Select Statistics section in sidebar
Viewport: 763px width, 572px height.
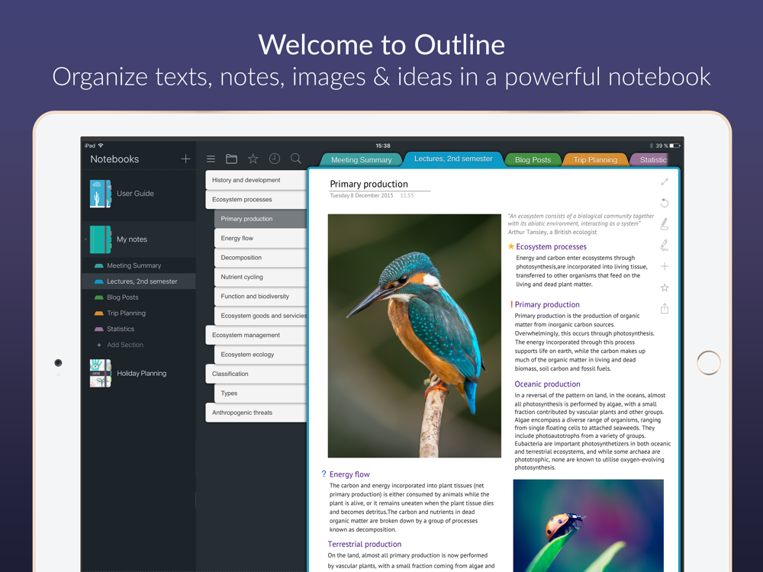139,329
